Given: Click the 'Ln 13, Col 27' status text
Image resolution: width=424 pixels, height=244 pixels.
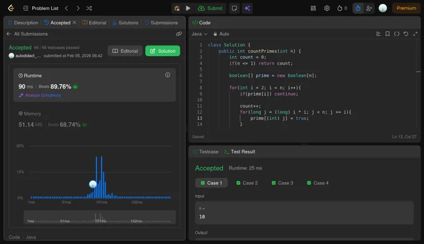Looking at the screenshot, I should [x=404, y=137].
